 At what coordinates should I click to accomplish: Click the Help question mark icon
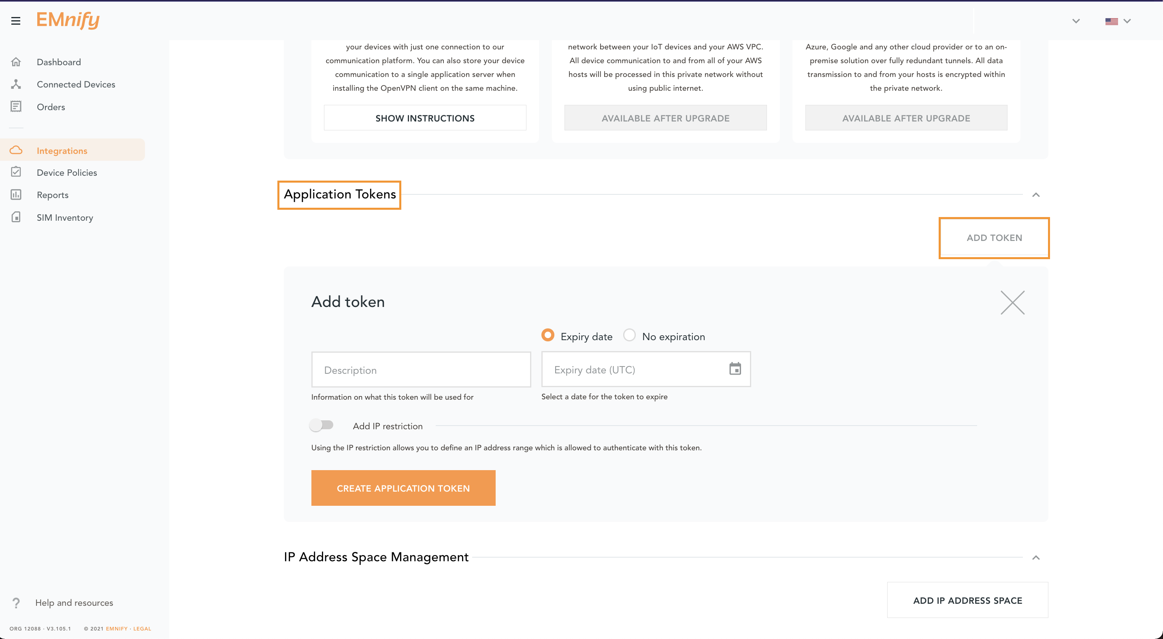pos(16,603)
